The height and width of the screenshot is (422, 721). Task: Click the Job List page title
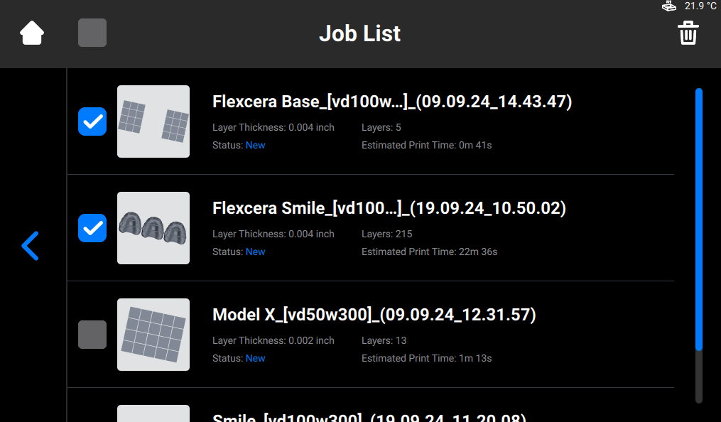359,33
